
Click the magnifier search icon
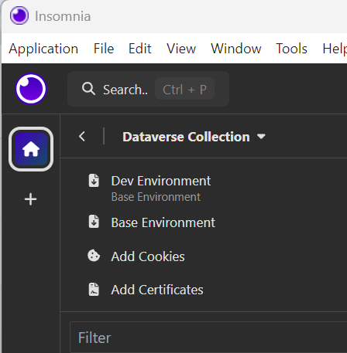(x=88, y=89)
